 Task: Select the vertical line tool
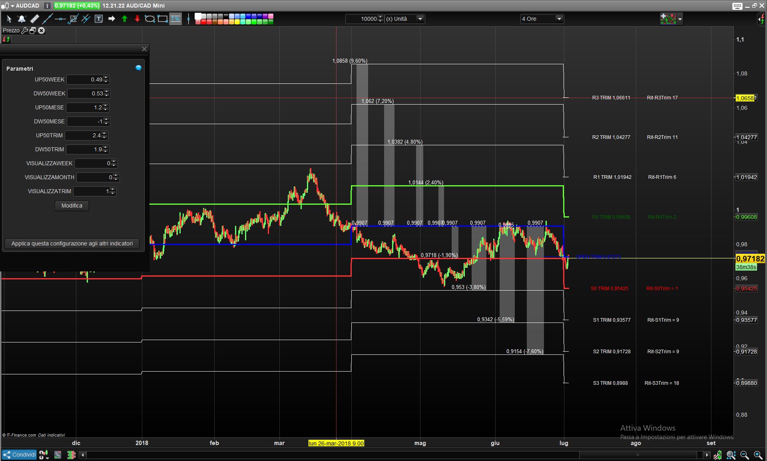tap(188, 19)
